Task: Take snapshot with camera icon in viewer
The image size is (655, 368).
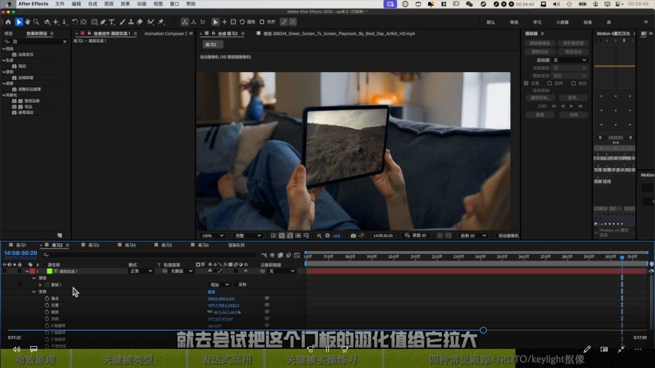Action: (353, 236)
